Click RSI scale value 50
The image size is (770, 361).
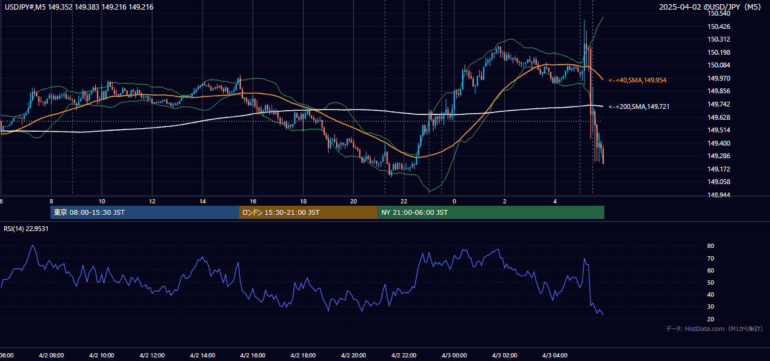(711, 282)
